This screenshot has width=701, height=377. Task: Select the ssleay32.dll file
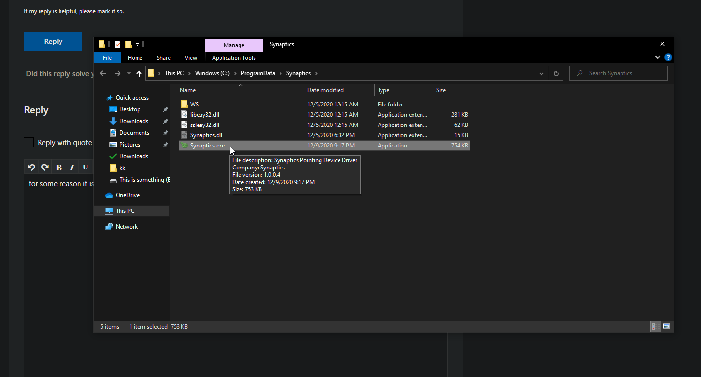click(x=324, y=125)
